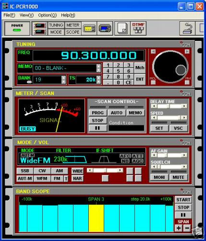Viewport: 206px width, 241px height.
Task: Open the Option menu
Action: click(48, 15)
